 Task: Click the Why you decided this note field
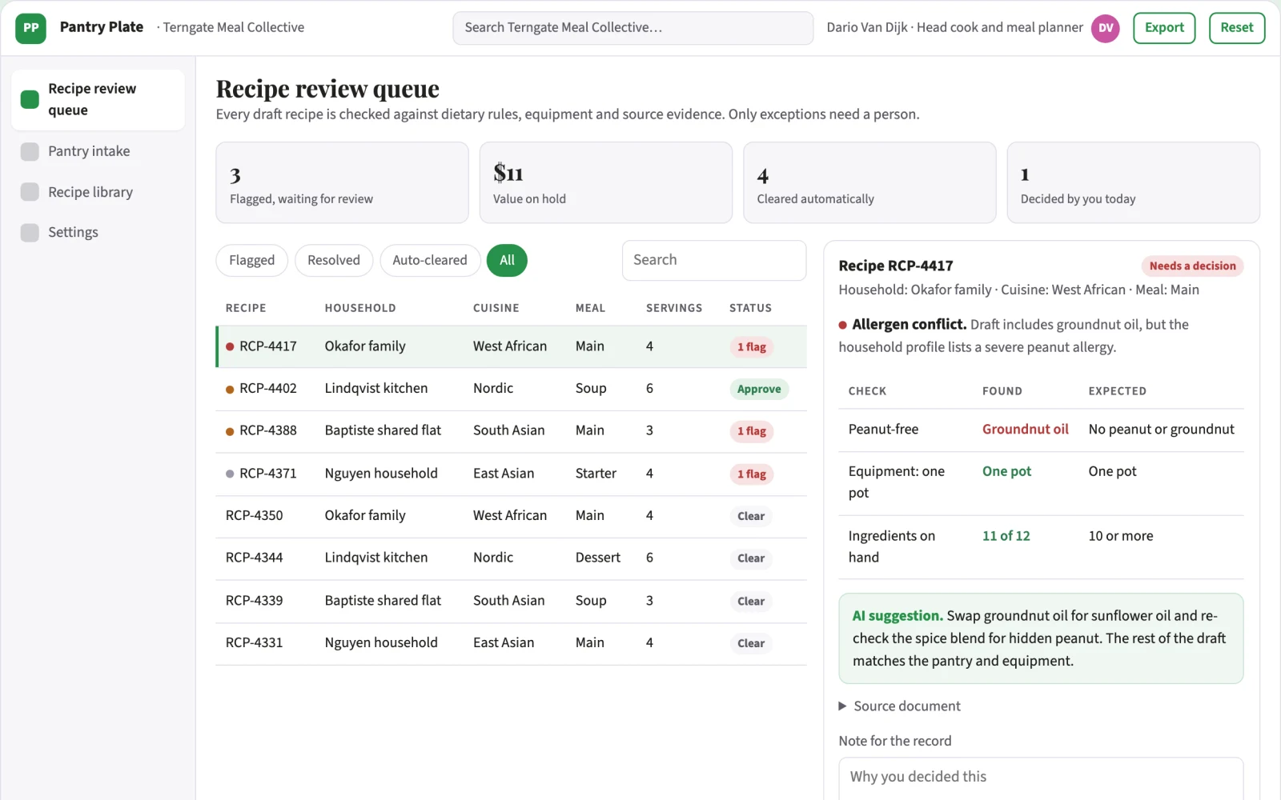(1041, 778)
